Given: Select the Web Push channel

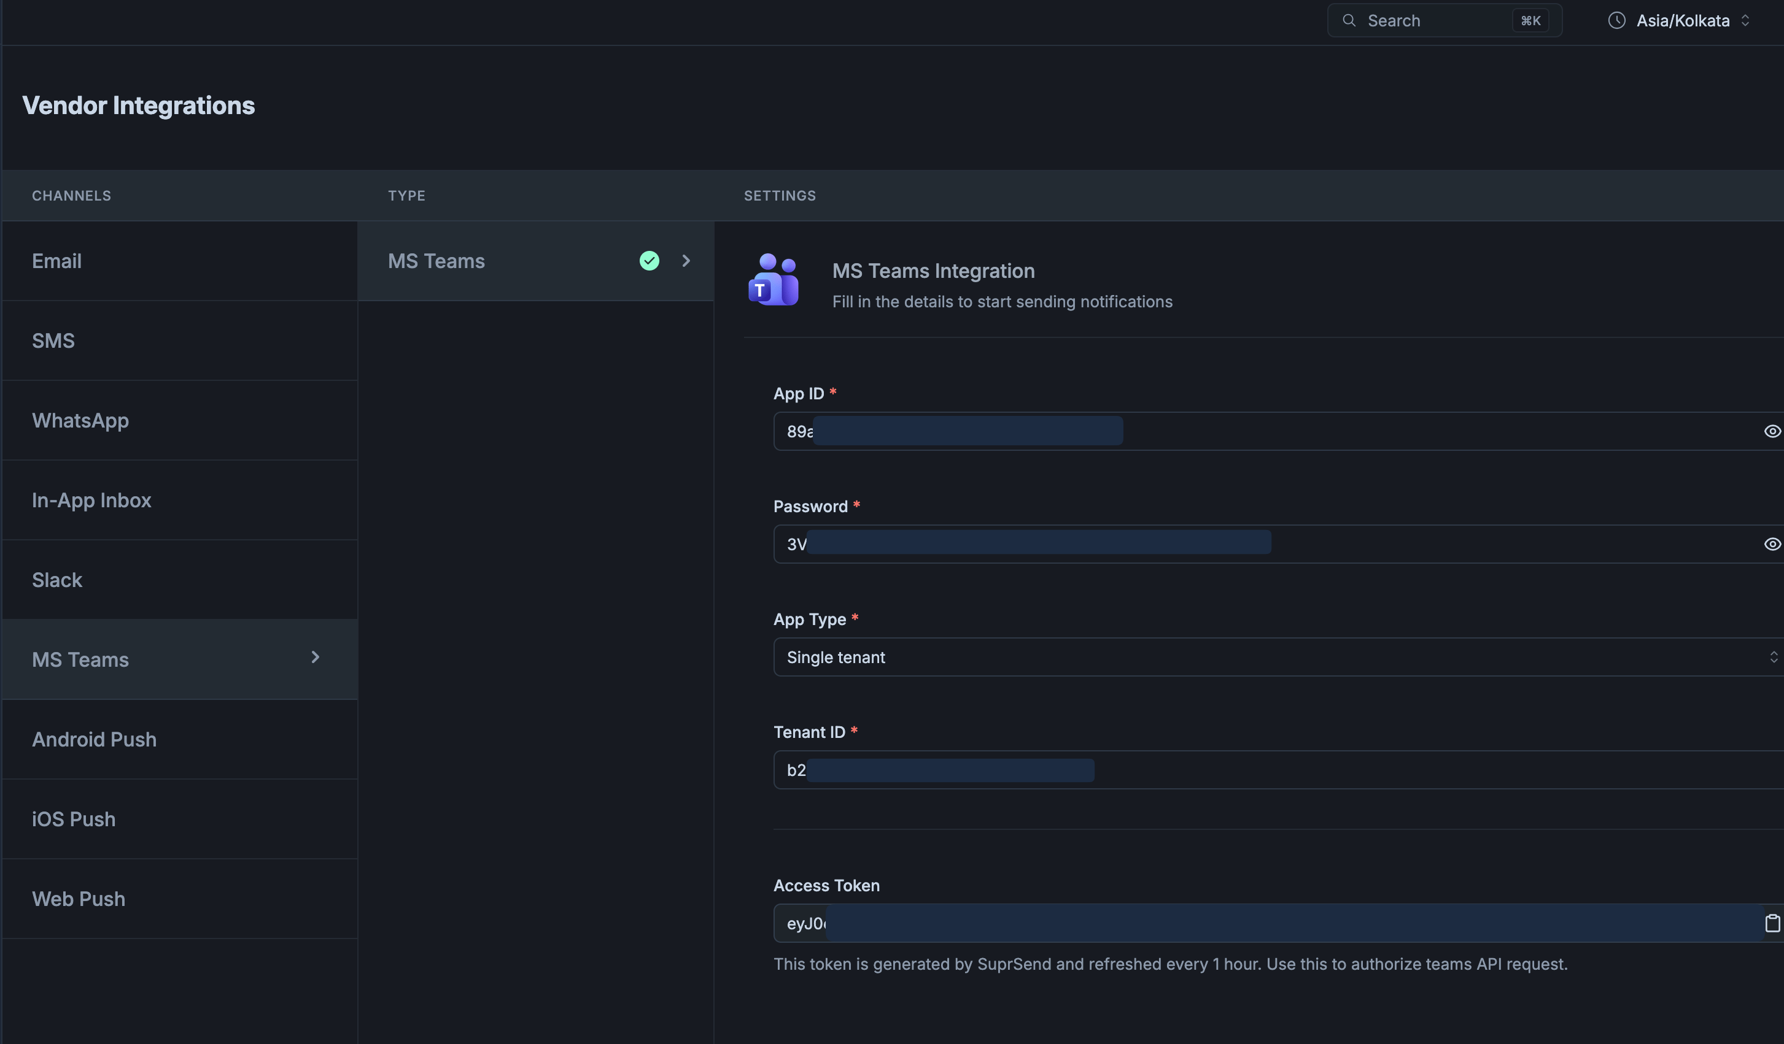Looking at the screenshot, I should [180, 899].
